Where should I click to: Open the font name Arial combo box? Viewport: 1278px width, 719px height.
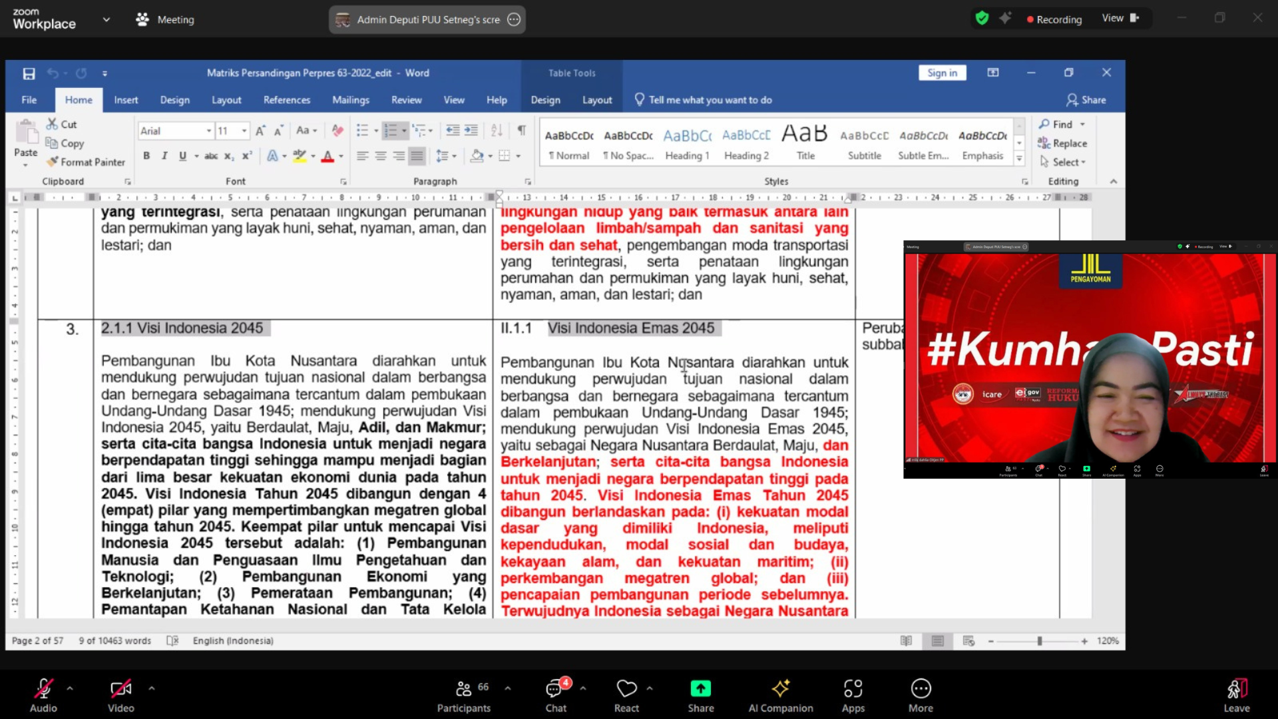(176, 130)
